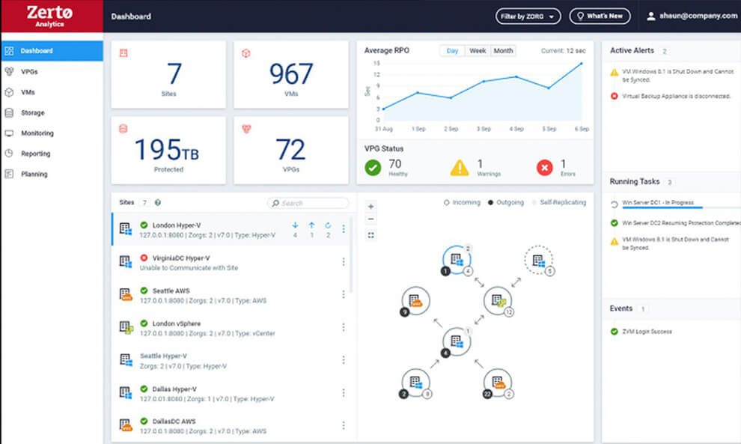This screenshot has width=741, height=444.
Task: Fit topology map to screen
Action: [370, 234]
